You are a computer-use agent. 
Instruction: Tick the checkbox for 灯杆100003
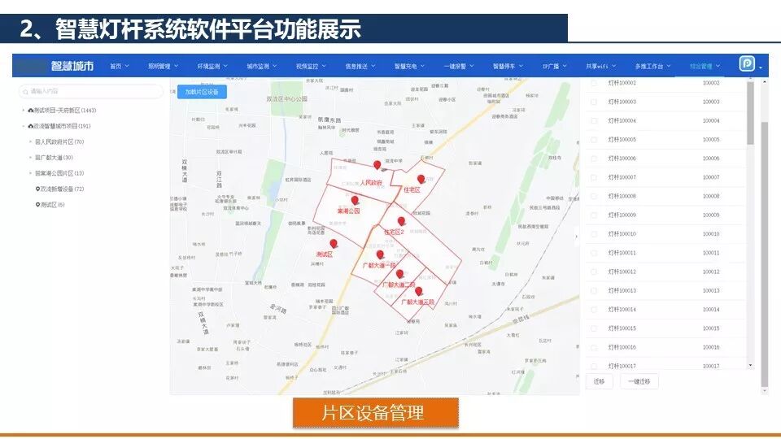(593, 102)
